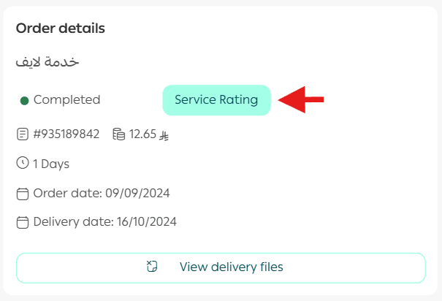Click the calendar icon beside Delivery date
Viewport: 442px width, 301px height.
click(23, 222)
